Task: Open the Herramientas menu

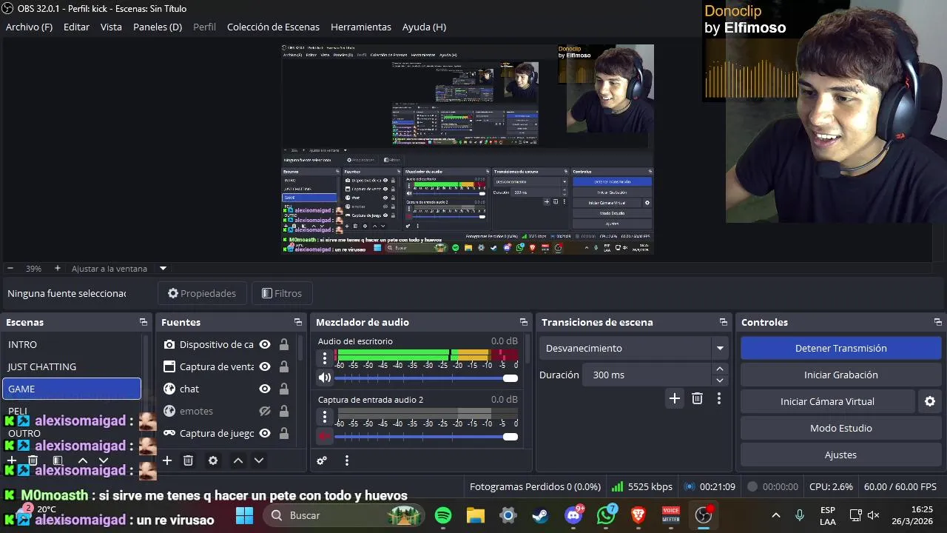Action: tap(361, 27)
